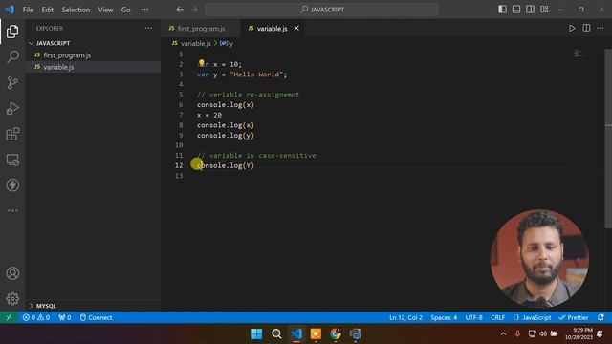The image size is (612, 344).
Task: Close the variable.js tab
Action: coord(296,28)
